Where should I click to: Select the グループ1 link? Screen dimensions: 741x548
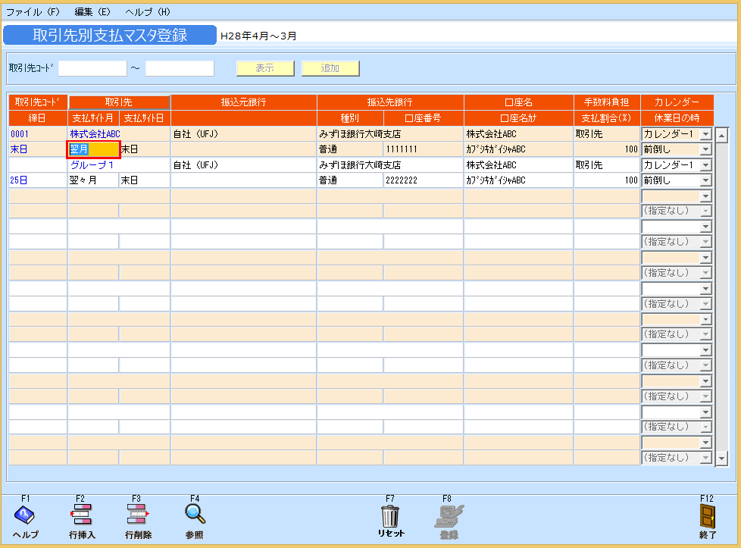[94, 164]
